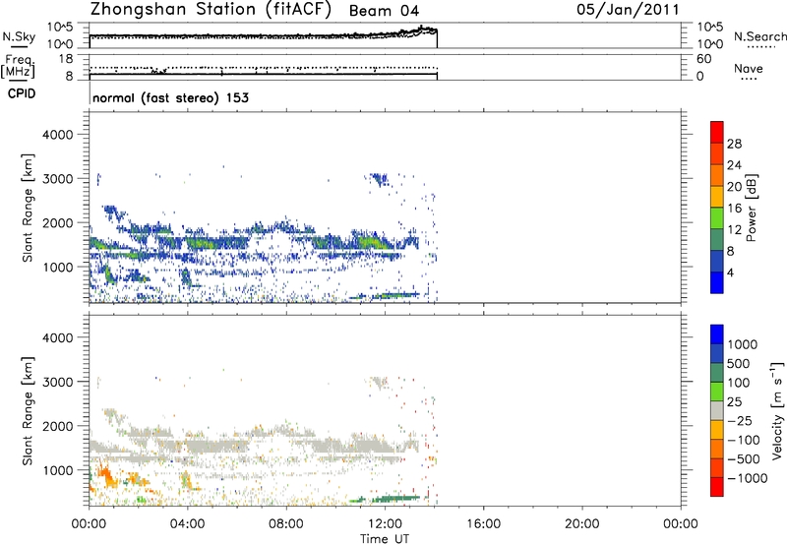
Task: Click the 3000 tick on the power panel
Action: point(58,179)
